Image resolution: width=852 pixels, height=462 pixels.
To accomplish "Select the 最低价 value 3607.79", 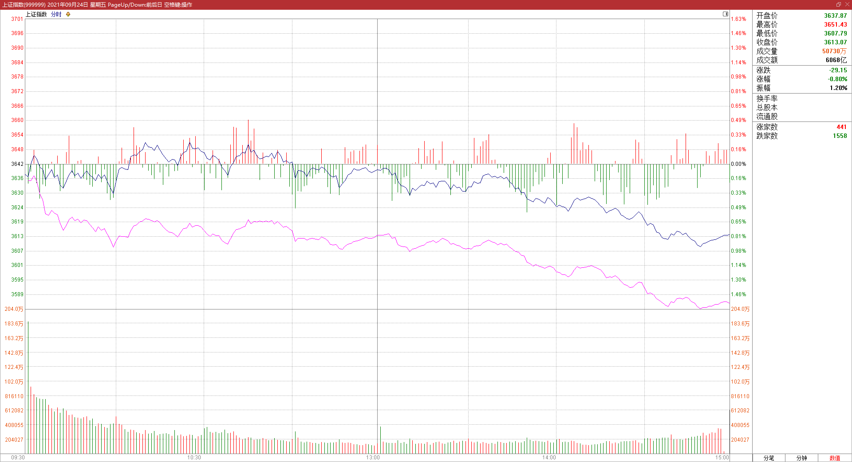I will click(836, 33).
